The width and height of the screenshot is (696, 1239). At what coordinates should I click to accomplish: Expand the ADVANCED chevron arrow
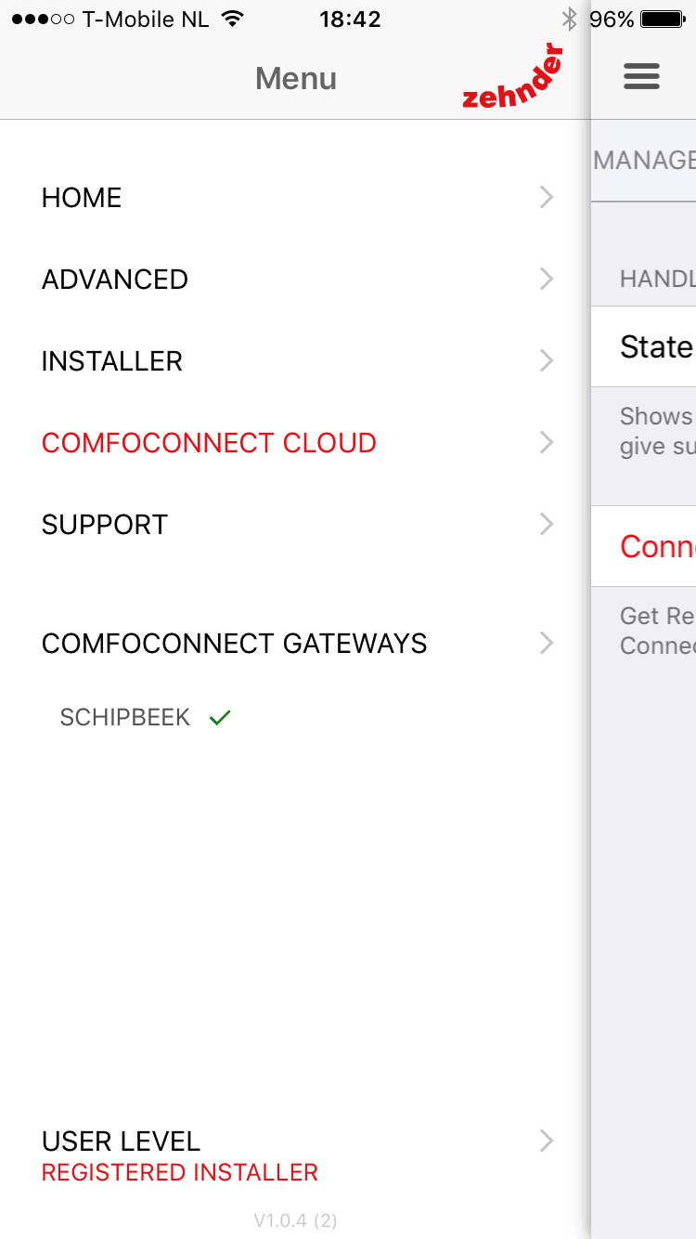(547, 279)
